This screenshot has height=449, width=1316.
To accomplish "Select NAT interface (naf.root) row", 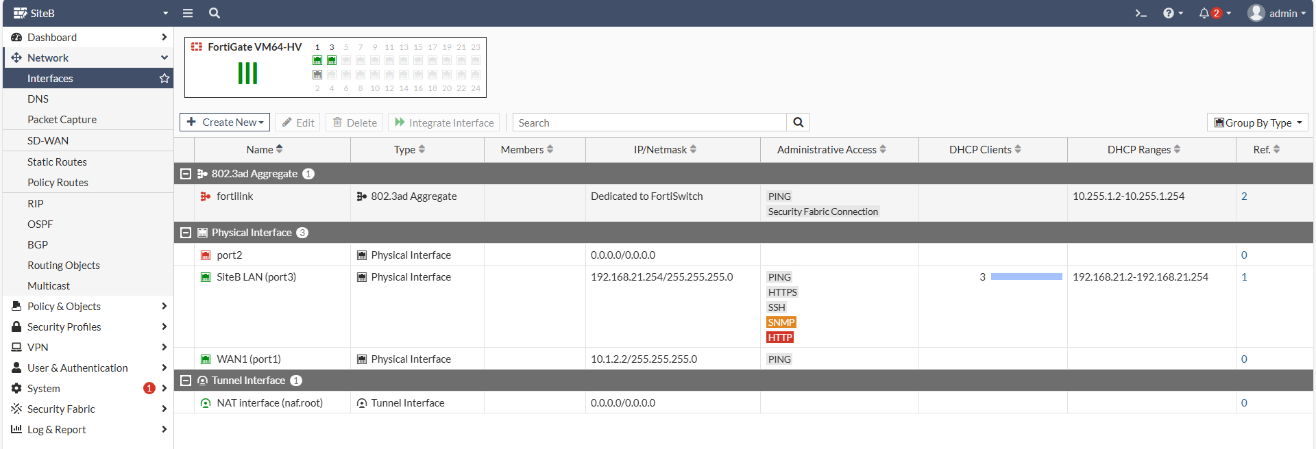I will 744,402.
